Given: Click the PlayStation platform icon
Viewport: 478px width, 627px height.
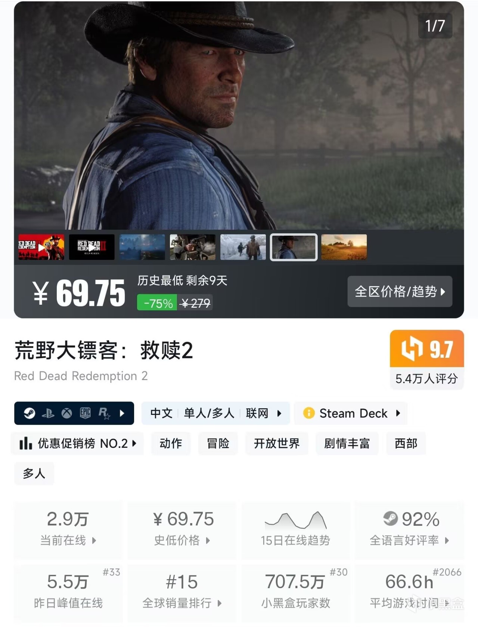Looking at the screenshot, I should (x=48, y=413).
